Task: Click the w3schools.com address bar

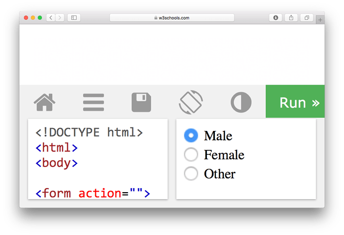Action: (172, 18)
